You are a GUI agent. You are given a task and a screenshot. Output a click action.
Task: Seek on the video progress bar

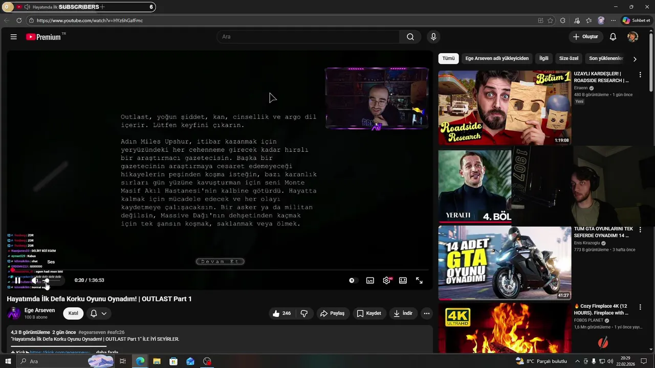click(x=220, y=270)
